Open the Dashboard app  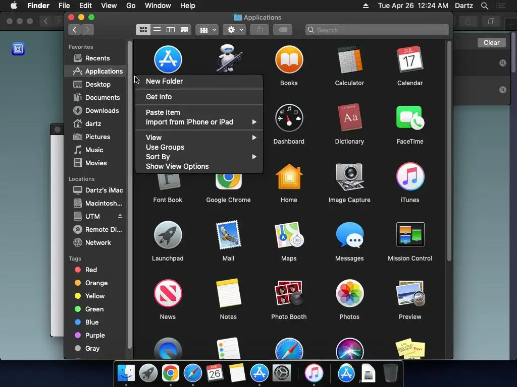pos(289,118)
